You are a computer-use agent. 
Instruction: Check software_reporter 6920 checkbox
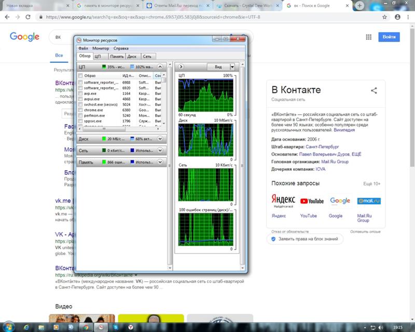(80, 88)
